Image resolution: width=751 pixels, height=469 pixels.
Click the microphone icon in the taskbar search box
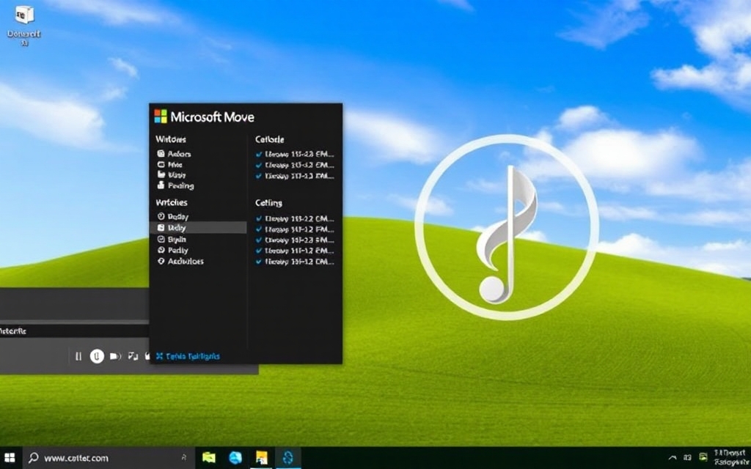coord(183,458)
